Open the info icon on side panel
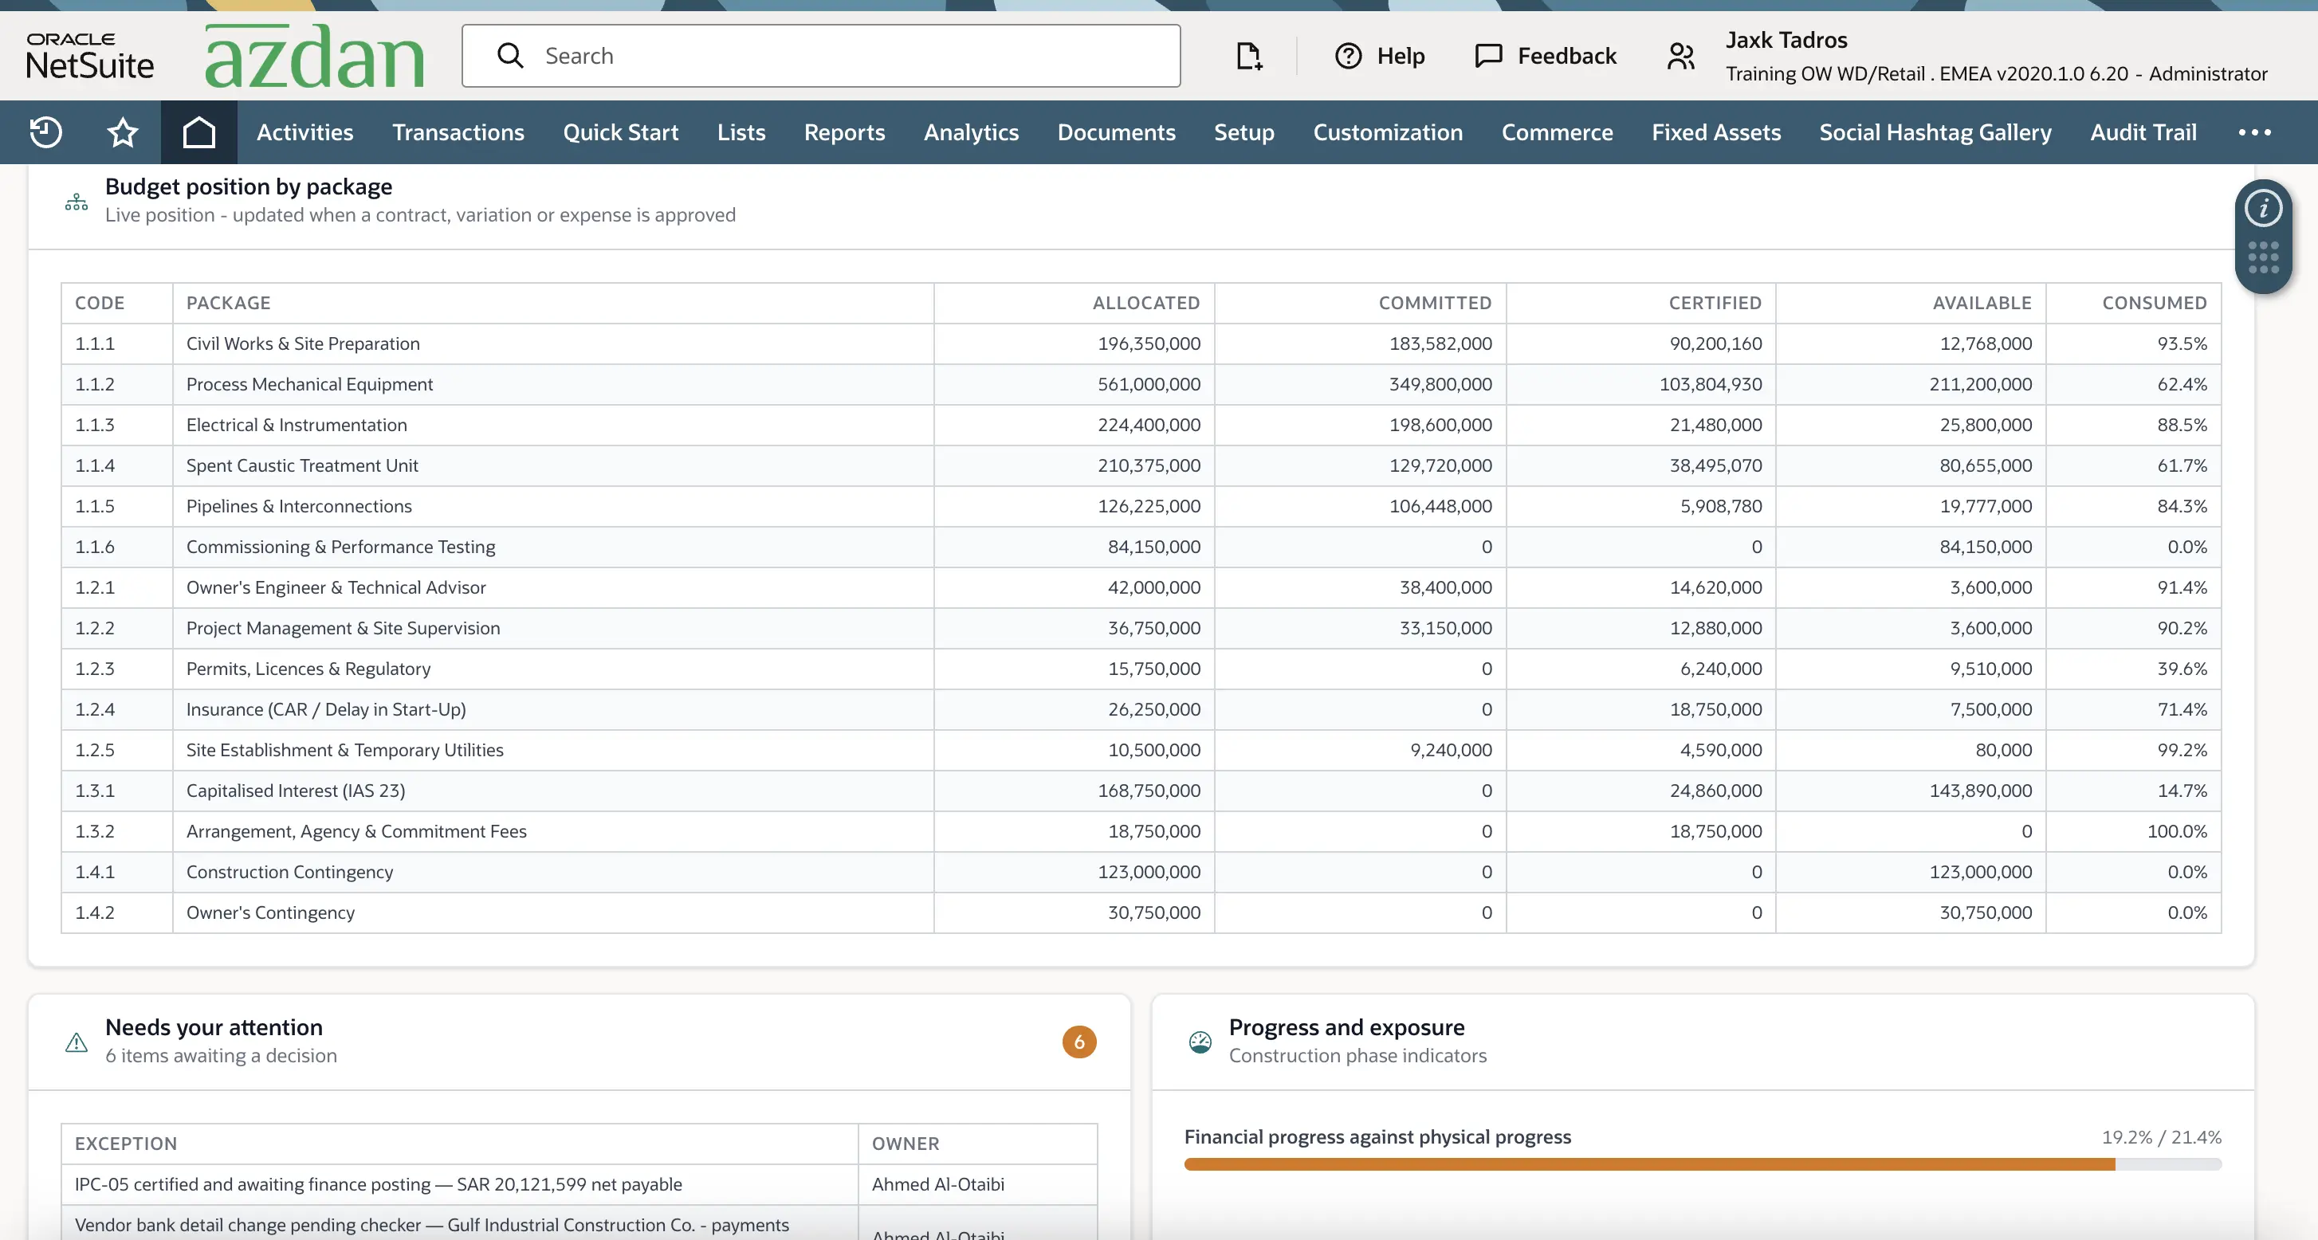Image resolution: width=2318 pixels, height=1240 pixels. pyautogui.click(x=2263, y=209)
